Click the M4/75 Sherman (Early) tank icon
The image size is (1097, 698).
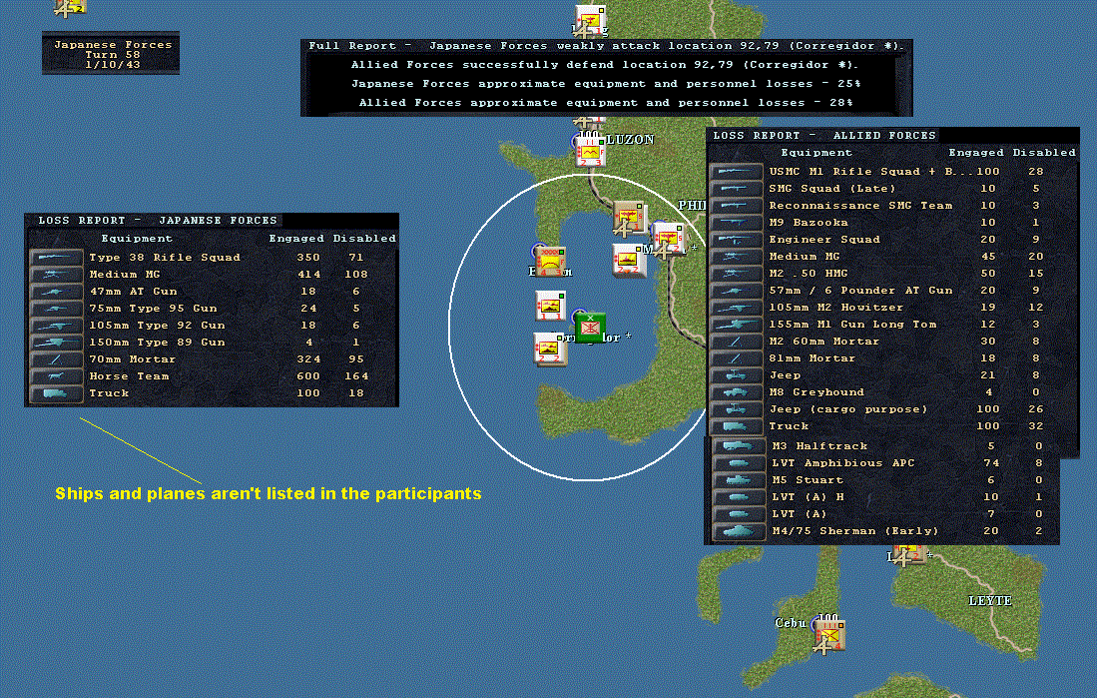click(x=739, y=531)
